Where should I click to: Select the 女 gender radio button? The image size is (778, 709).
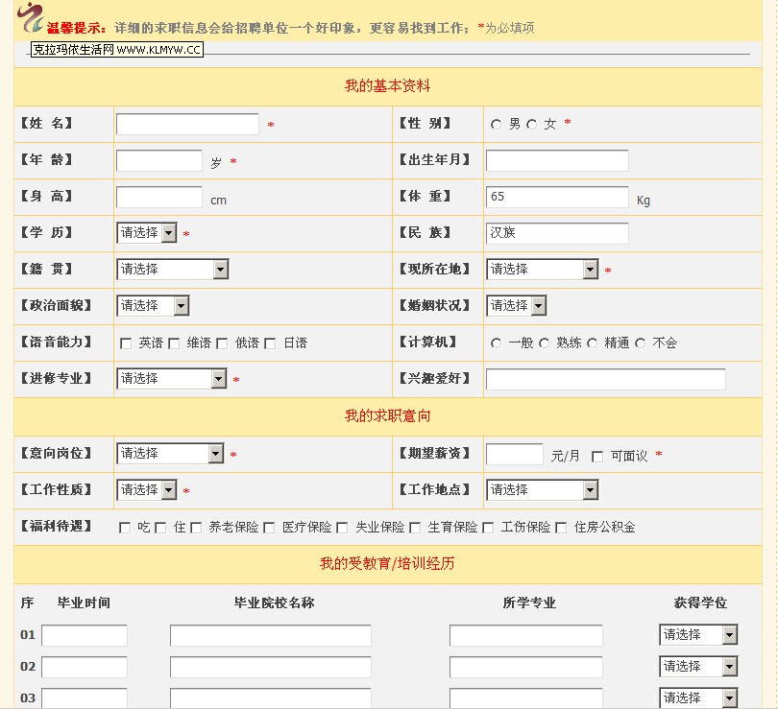tap(531, 124)
